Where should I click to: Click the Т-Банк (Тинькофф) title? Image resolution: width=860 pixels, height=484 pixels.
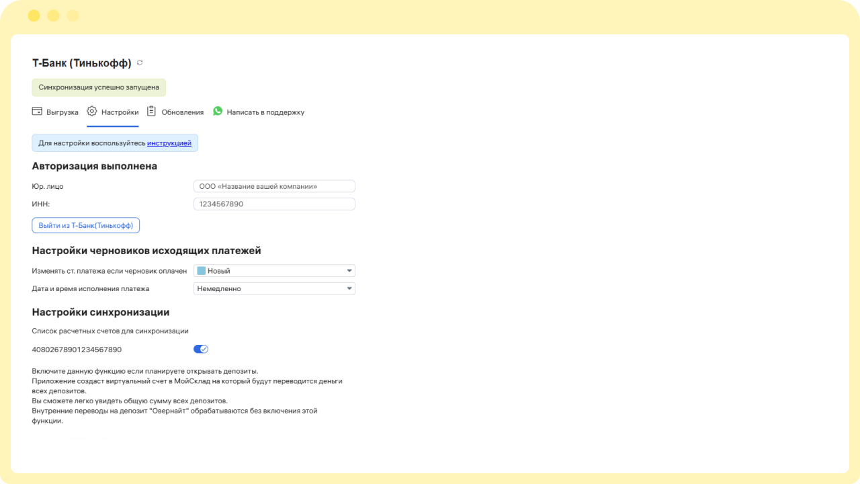(x=82, y=63)
